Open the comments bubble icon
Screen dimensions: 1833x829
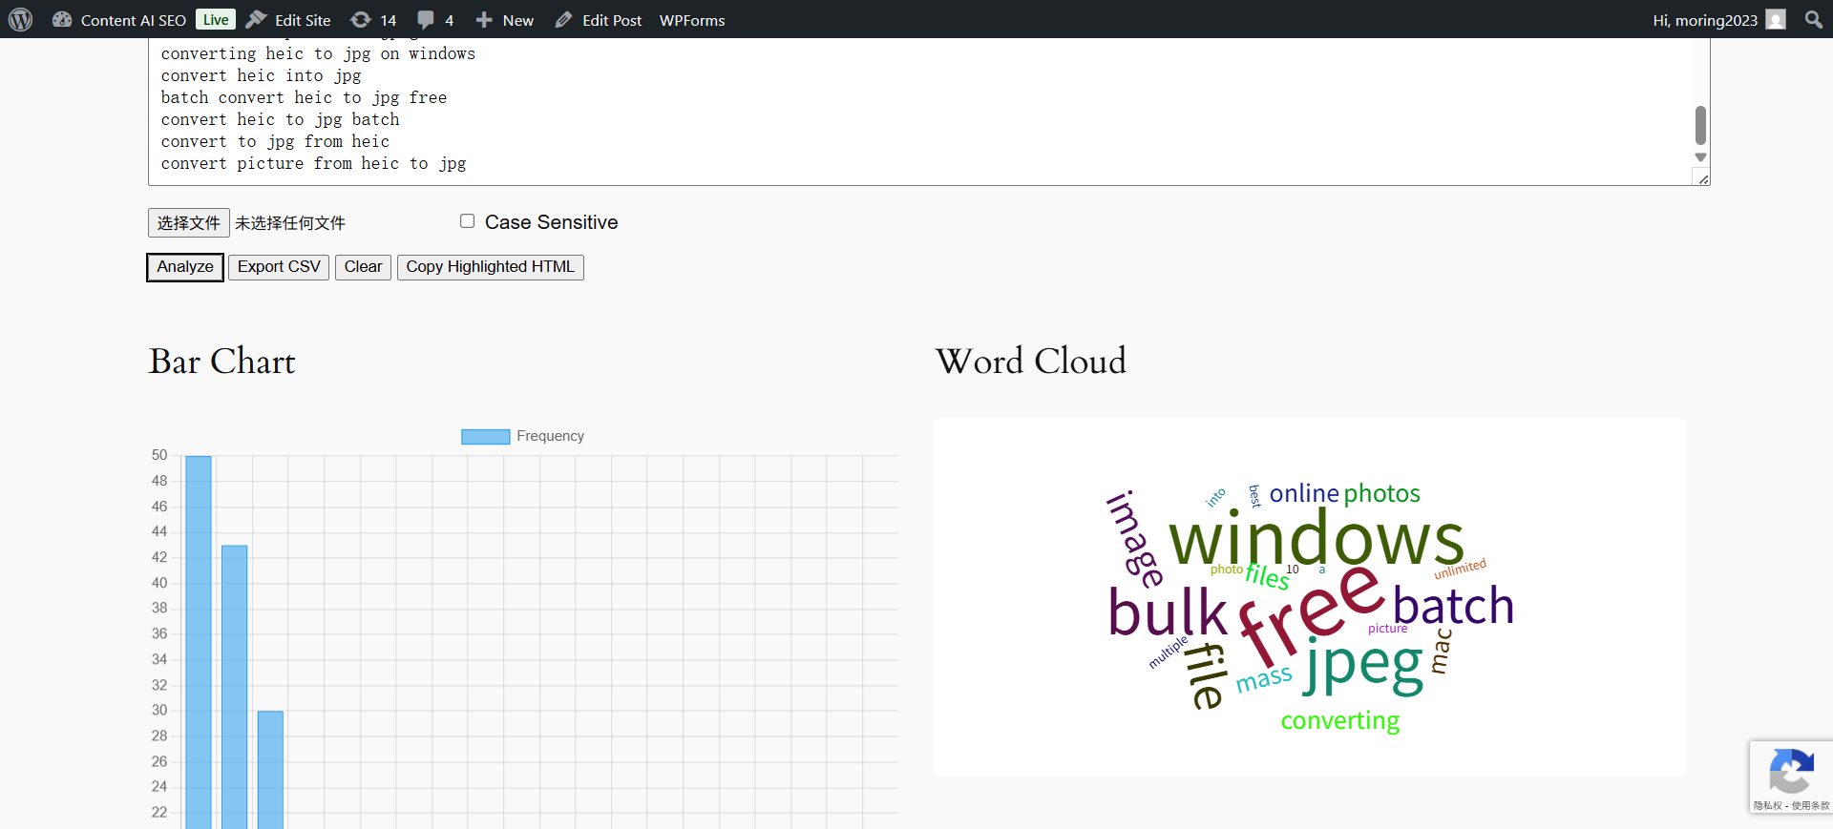(426, 20)
